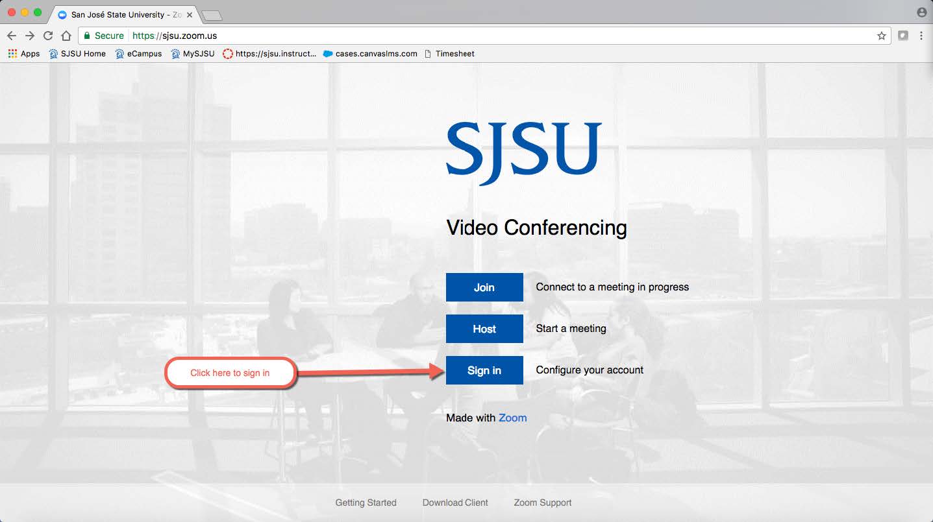The height and width of the screenshot is (522, 933).
Task: Open Chrome three-dot menu
Action: pos(921,36)
